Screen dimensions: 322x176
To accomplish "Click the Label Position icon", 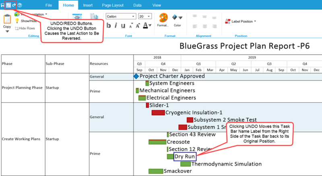I will pos(227,21).
